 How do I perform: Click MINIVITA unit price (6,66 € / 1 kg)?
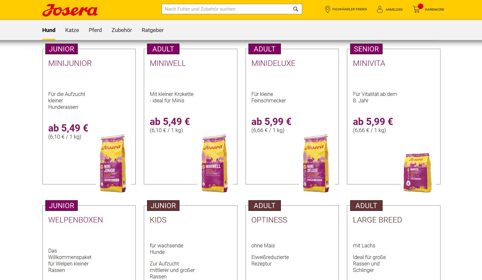369,130
